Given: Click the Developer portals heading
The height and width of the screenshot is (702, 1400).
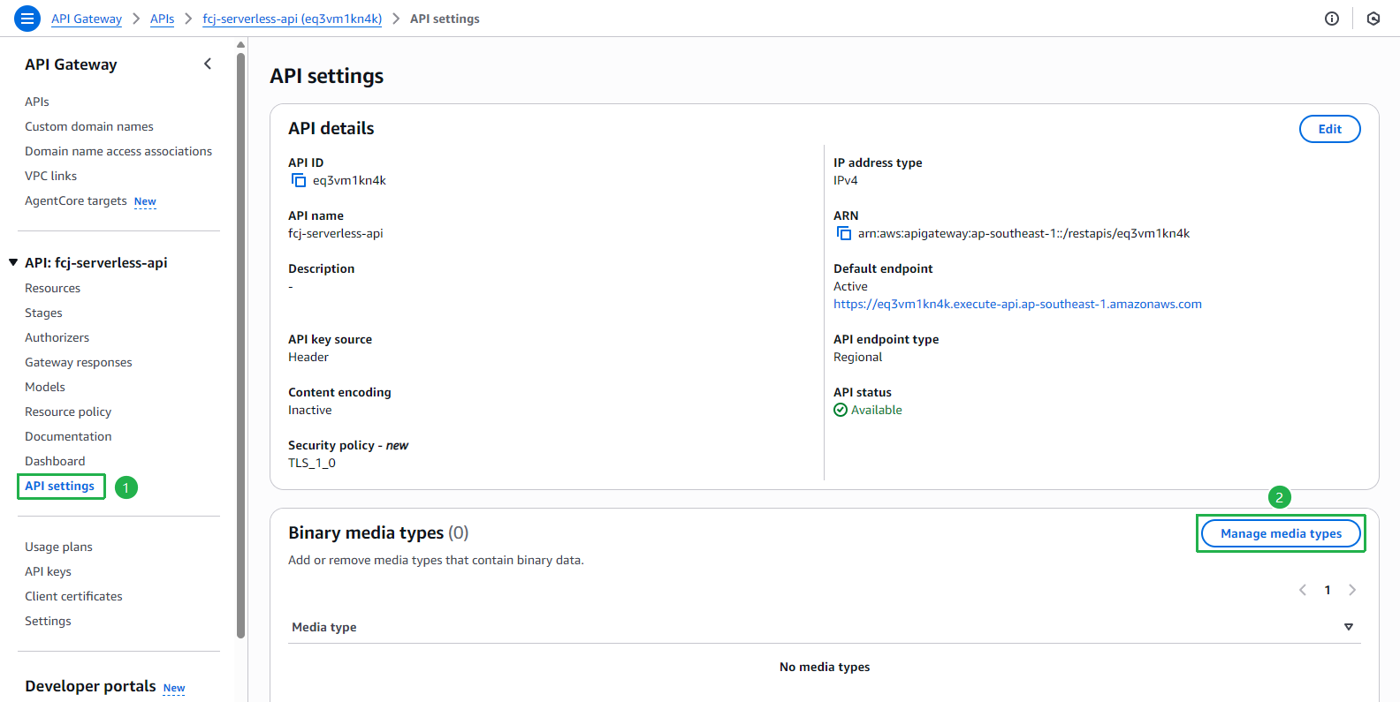Looking at the screenshot, I should (x=90, y=686).
